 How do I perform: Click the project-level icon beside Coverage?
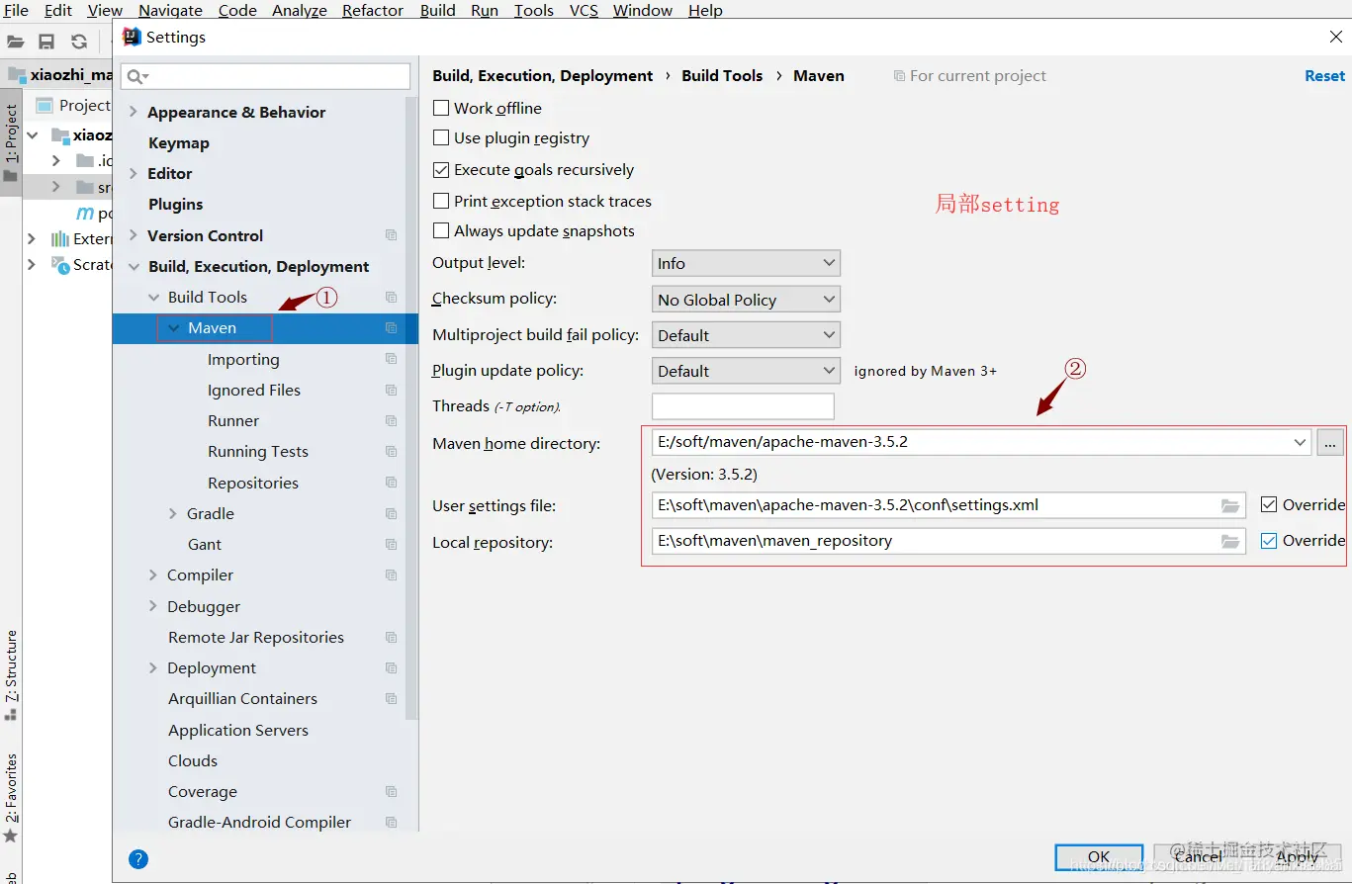(391, 791)
